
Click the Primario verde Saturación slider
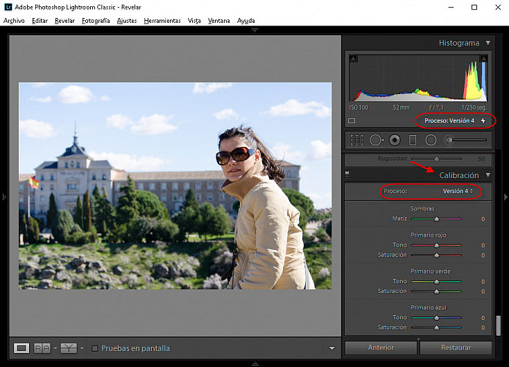pos(436,292)
